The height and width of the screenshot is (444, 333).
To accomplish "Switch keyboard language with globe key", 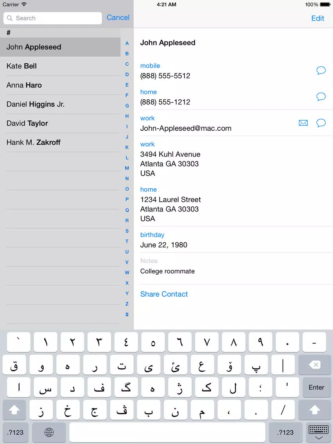I will point(49,432).
